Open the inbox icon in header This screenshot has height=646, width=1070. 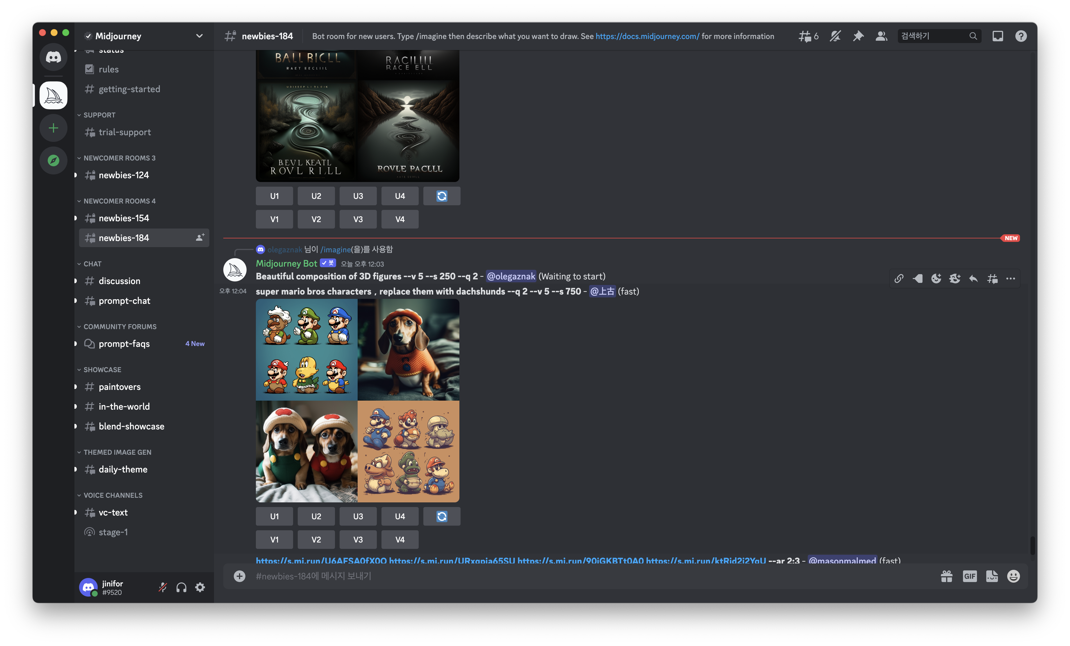click(998, 36)
